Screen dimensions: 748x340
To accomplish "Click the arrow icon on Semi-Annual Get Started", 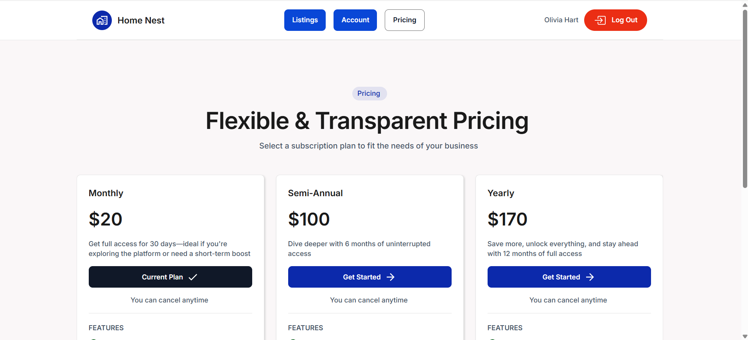I will (391, 277).
